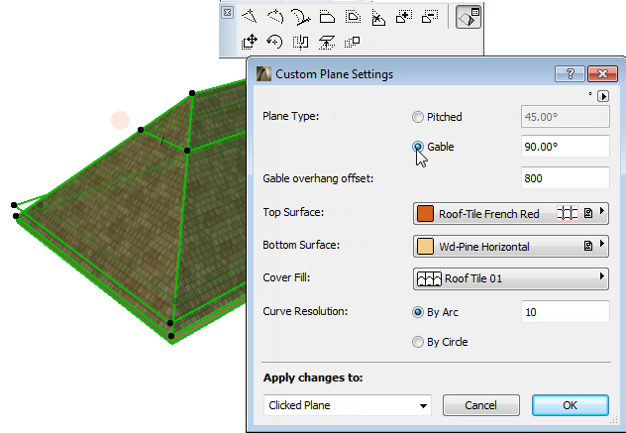Image resolution: width=626 pixels, height=433 pixels.
Task: Click the Roof Tile 01 fill pattern preview
Action: [x=429, y=278]
